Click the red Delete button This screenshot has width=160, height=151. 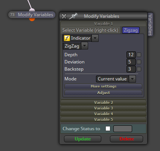126,139
